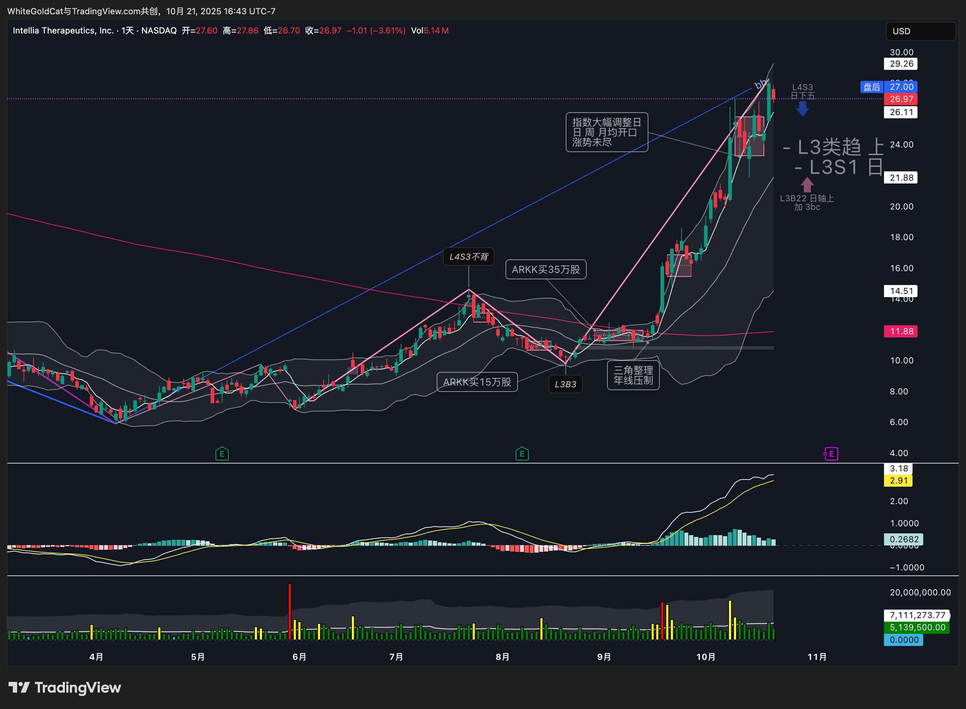Click the TradingView logo
The width and height of the screenshot is (966, 709).
coord(65,688)
